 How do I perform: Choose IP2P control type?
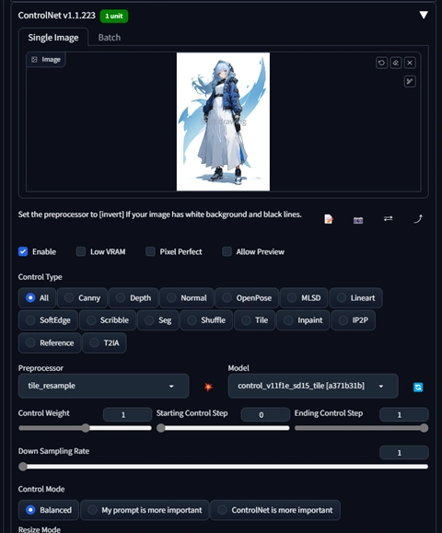(x=354, y=320)
